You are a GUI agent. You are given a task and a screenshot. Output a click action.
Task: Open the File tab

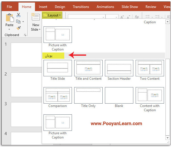(x=9, y=7)
